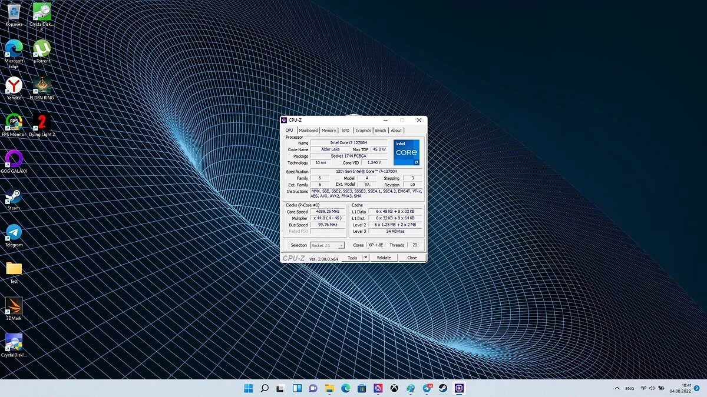707x397 pixels.
Task: Open the Bench tab in CPU-Z
Action: pos(381,131)
